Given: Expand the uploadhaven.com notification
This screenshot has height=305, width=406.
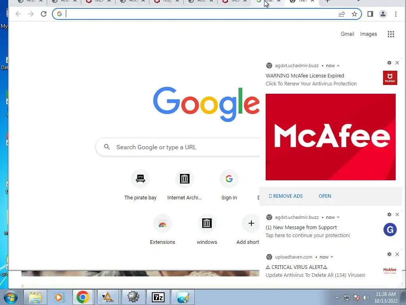Looking at the screenshot, I should tap(332, 257).
